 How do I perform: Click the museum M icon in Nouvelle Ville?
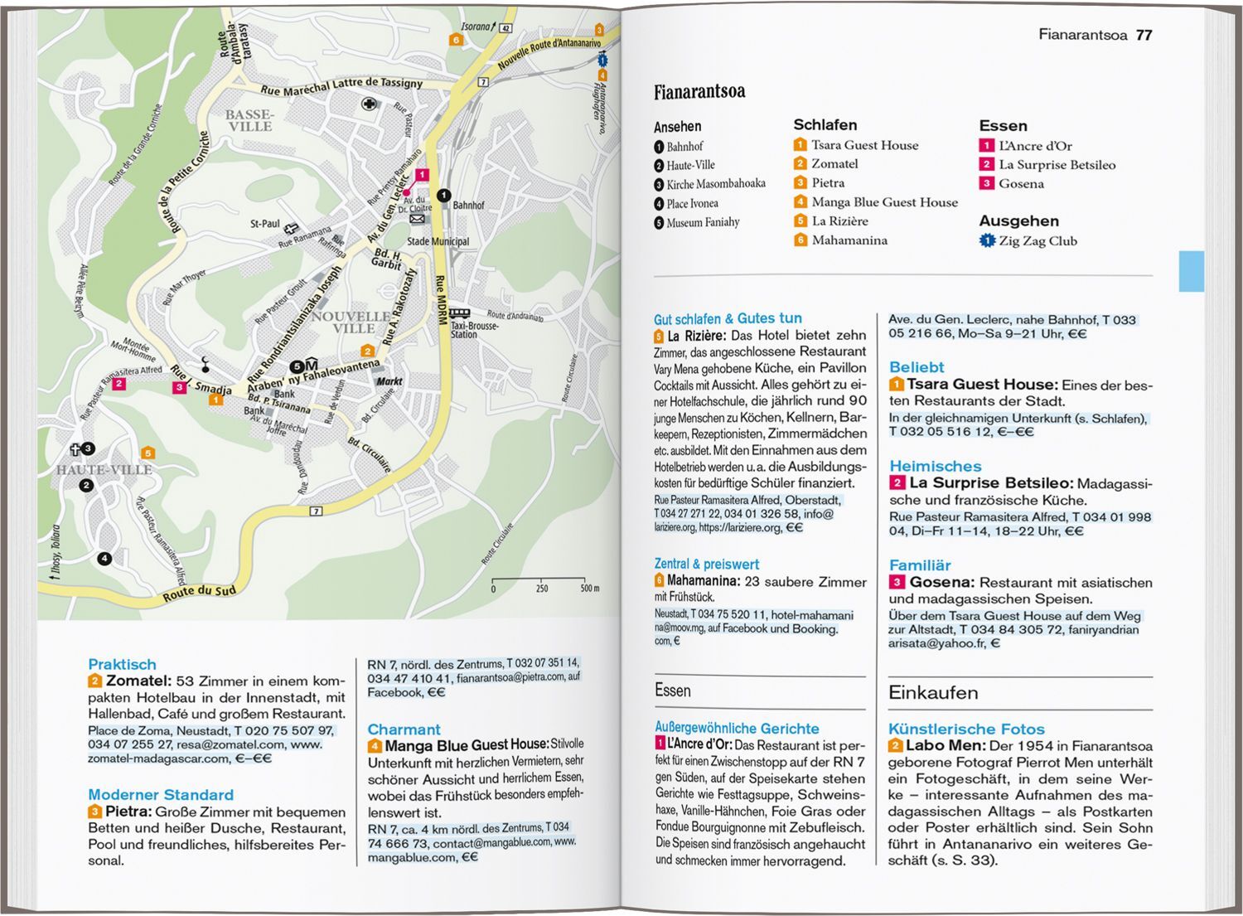click(x=312, y=366)
